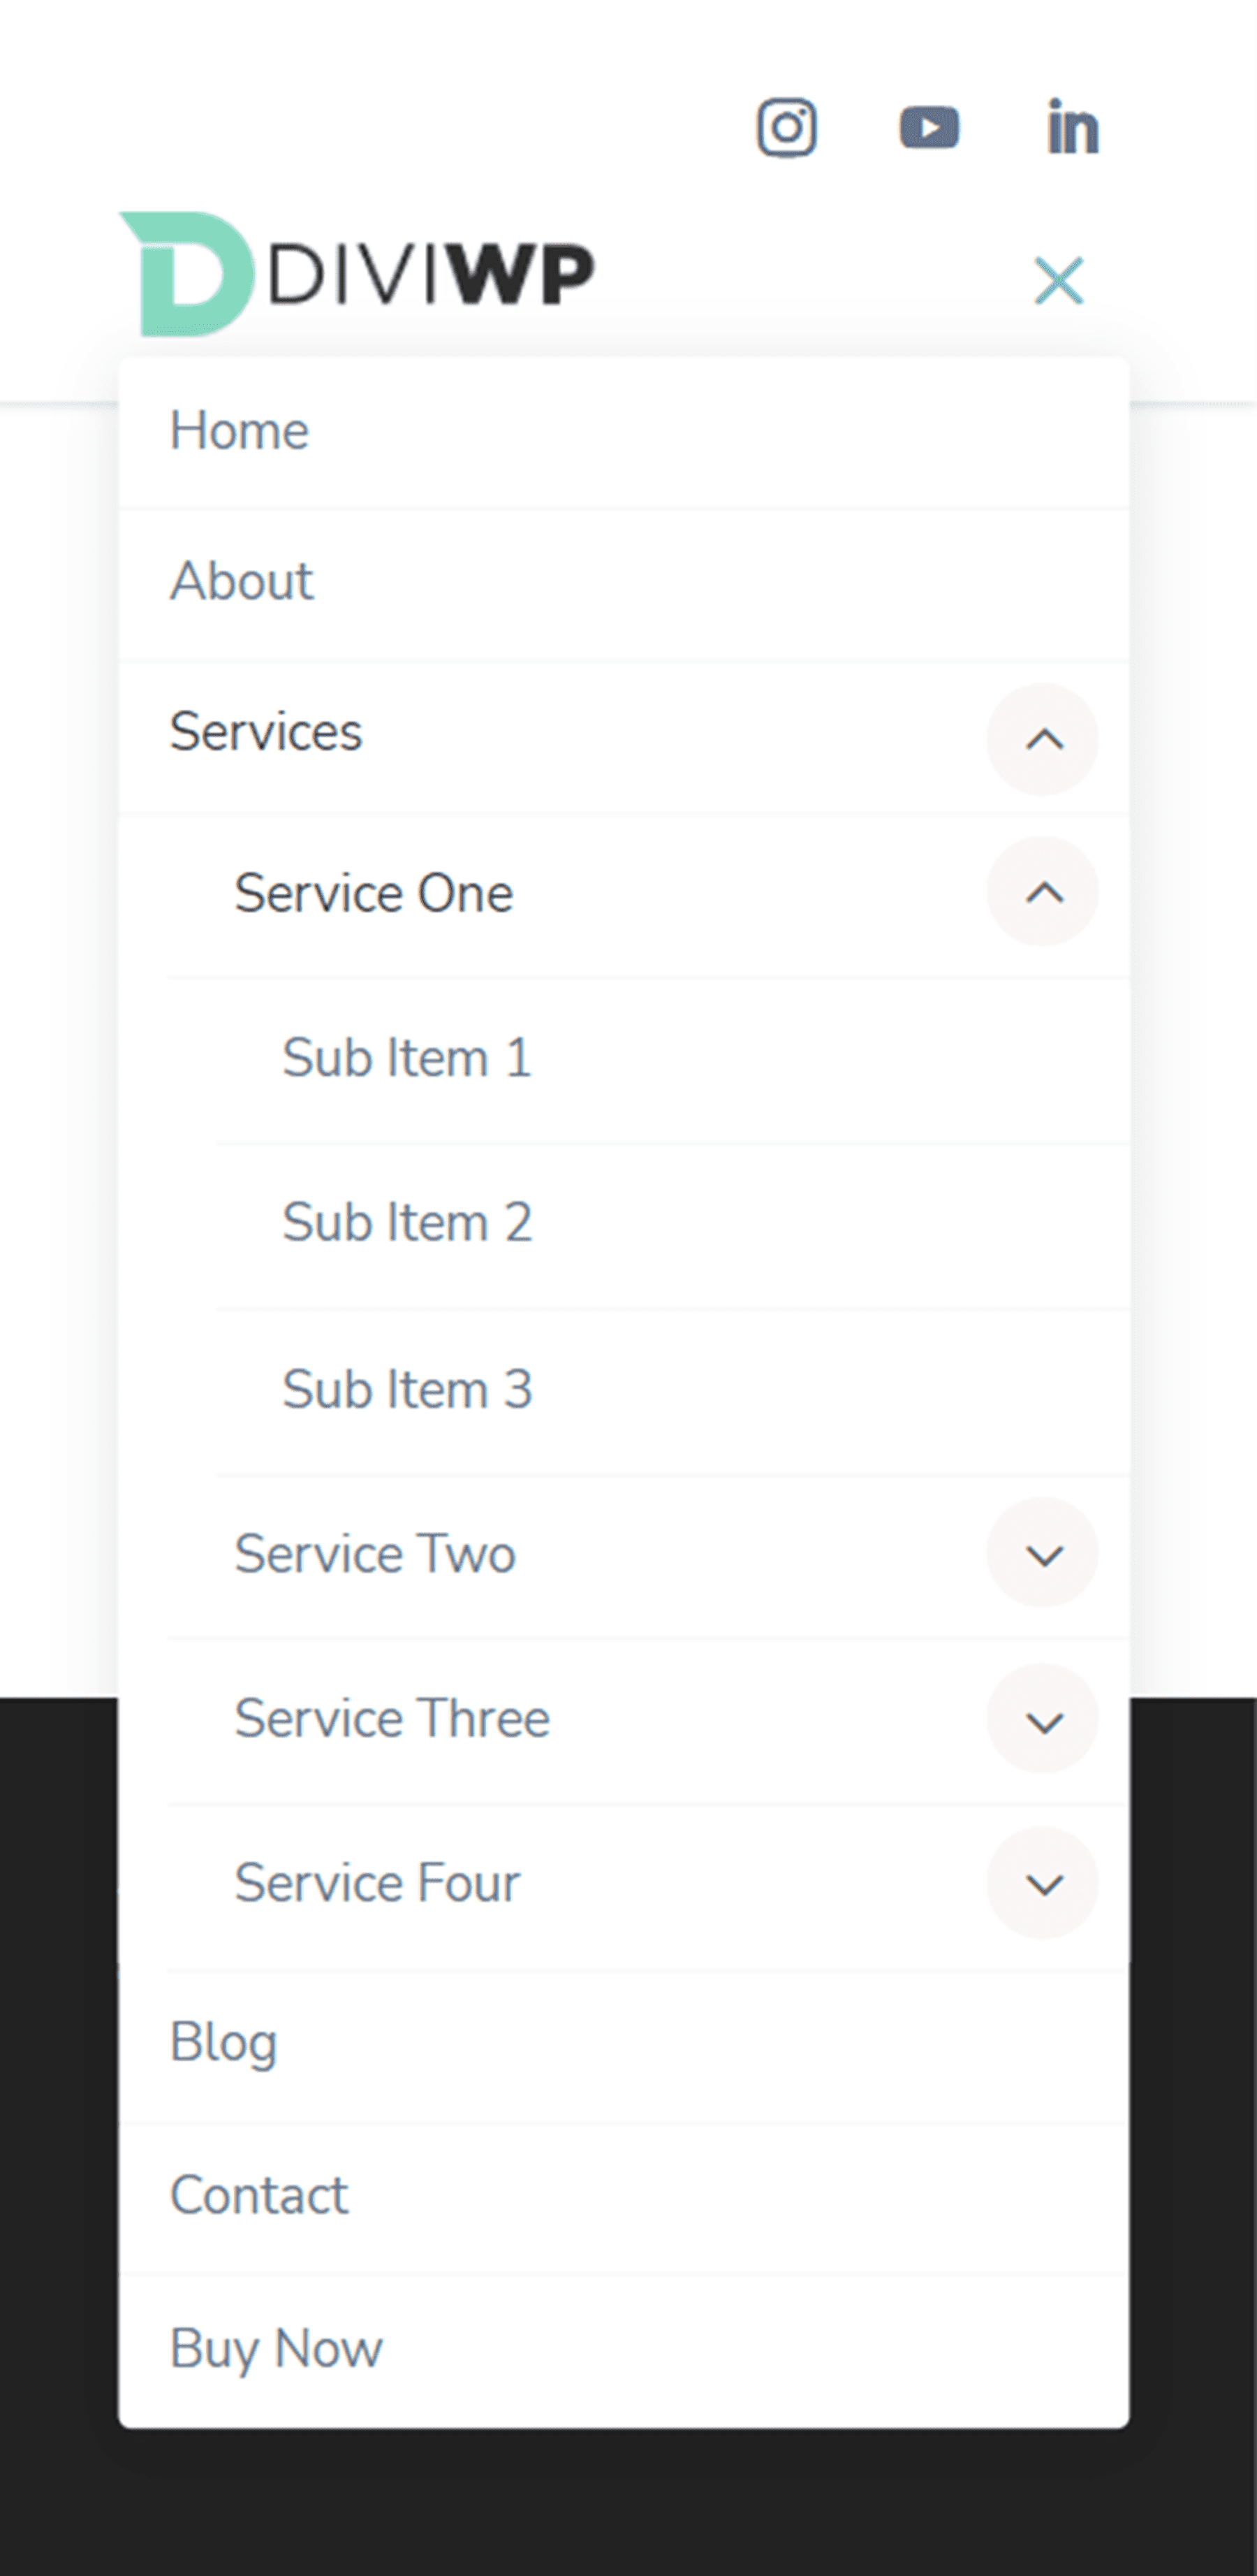Select the YouTube play button icon
The image size is (1257, 2576).
click(x=930, y=127)
